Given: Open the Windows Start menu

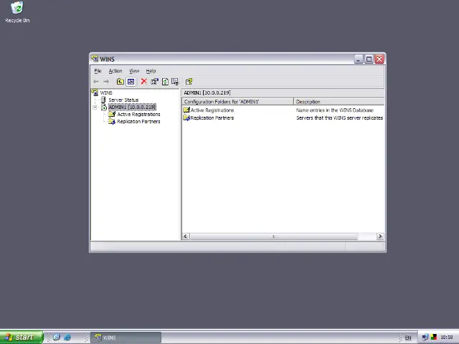Looking at the screenshot, I should point(22,338).
